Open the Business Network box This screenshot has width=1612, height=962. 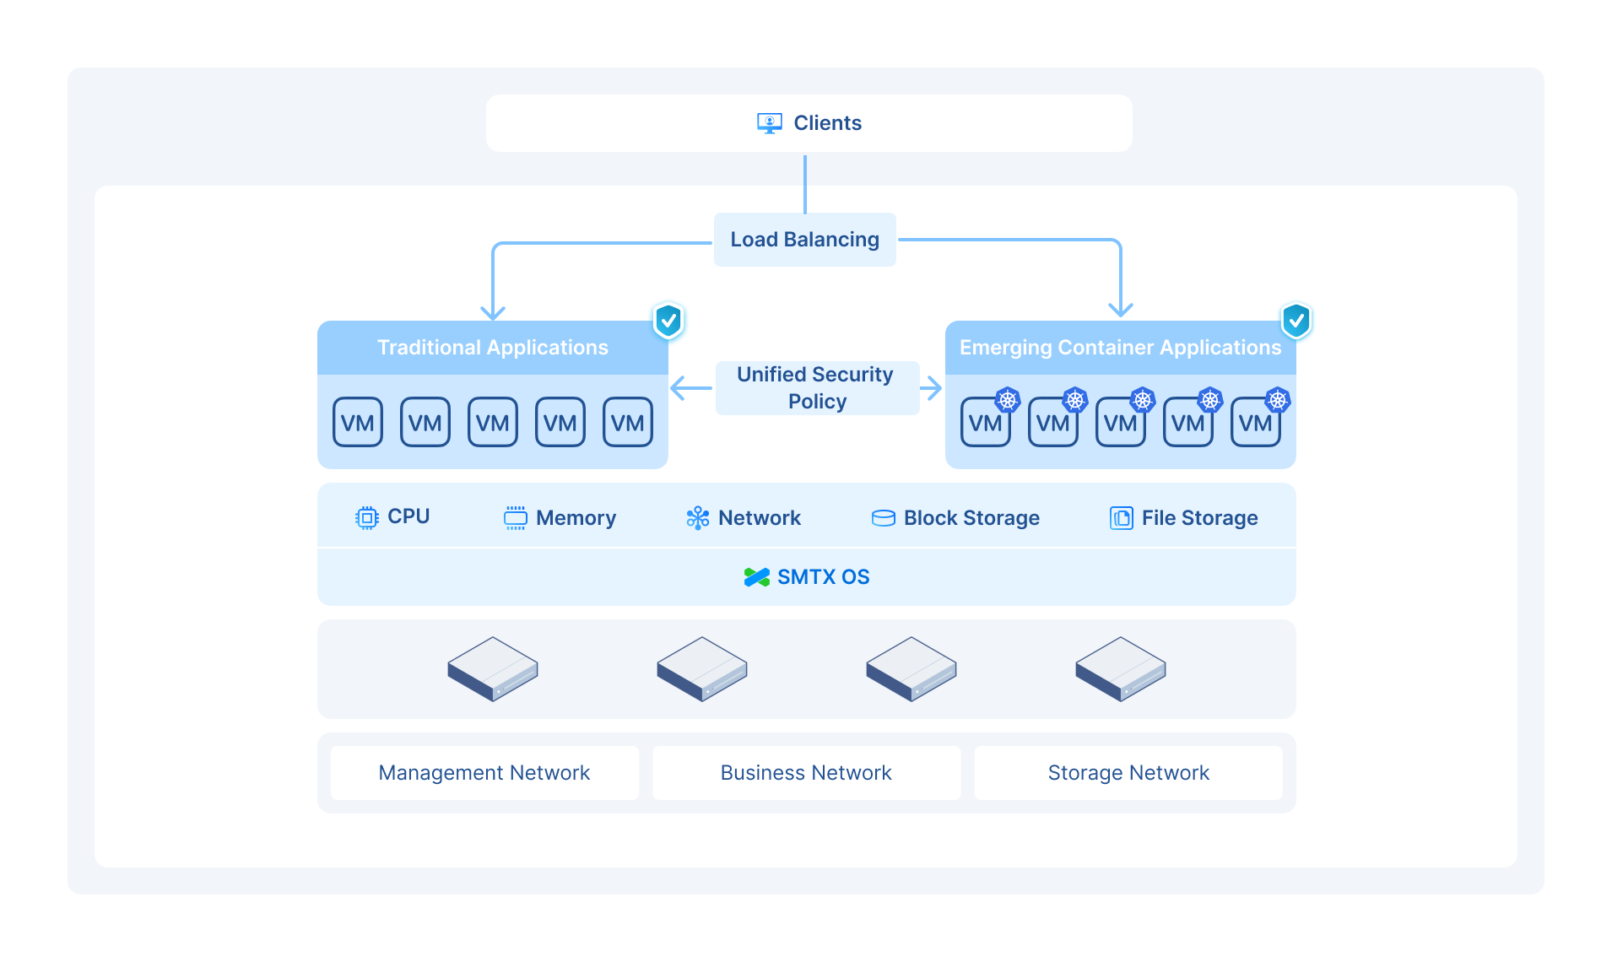806,773
